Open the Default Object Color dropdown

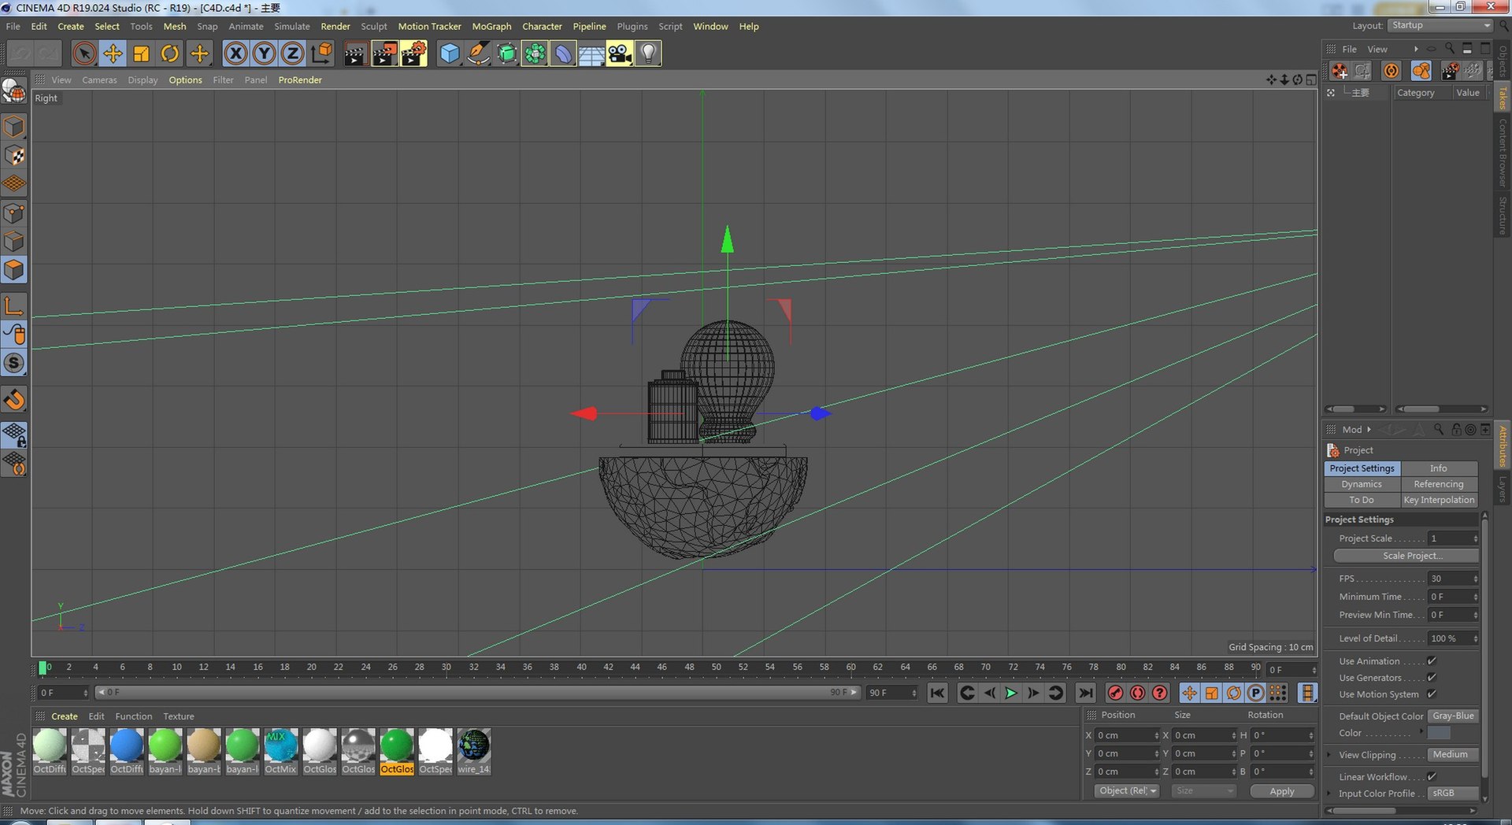tap(1453, 716)
